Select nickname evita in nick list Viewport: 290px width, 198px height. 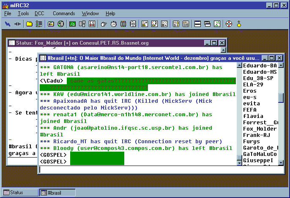click(x=252, y=104)
